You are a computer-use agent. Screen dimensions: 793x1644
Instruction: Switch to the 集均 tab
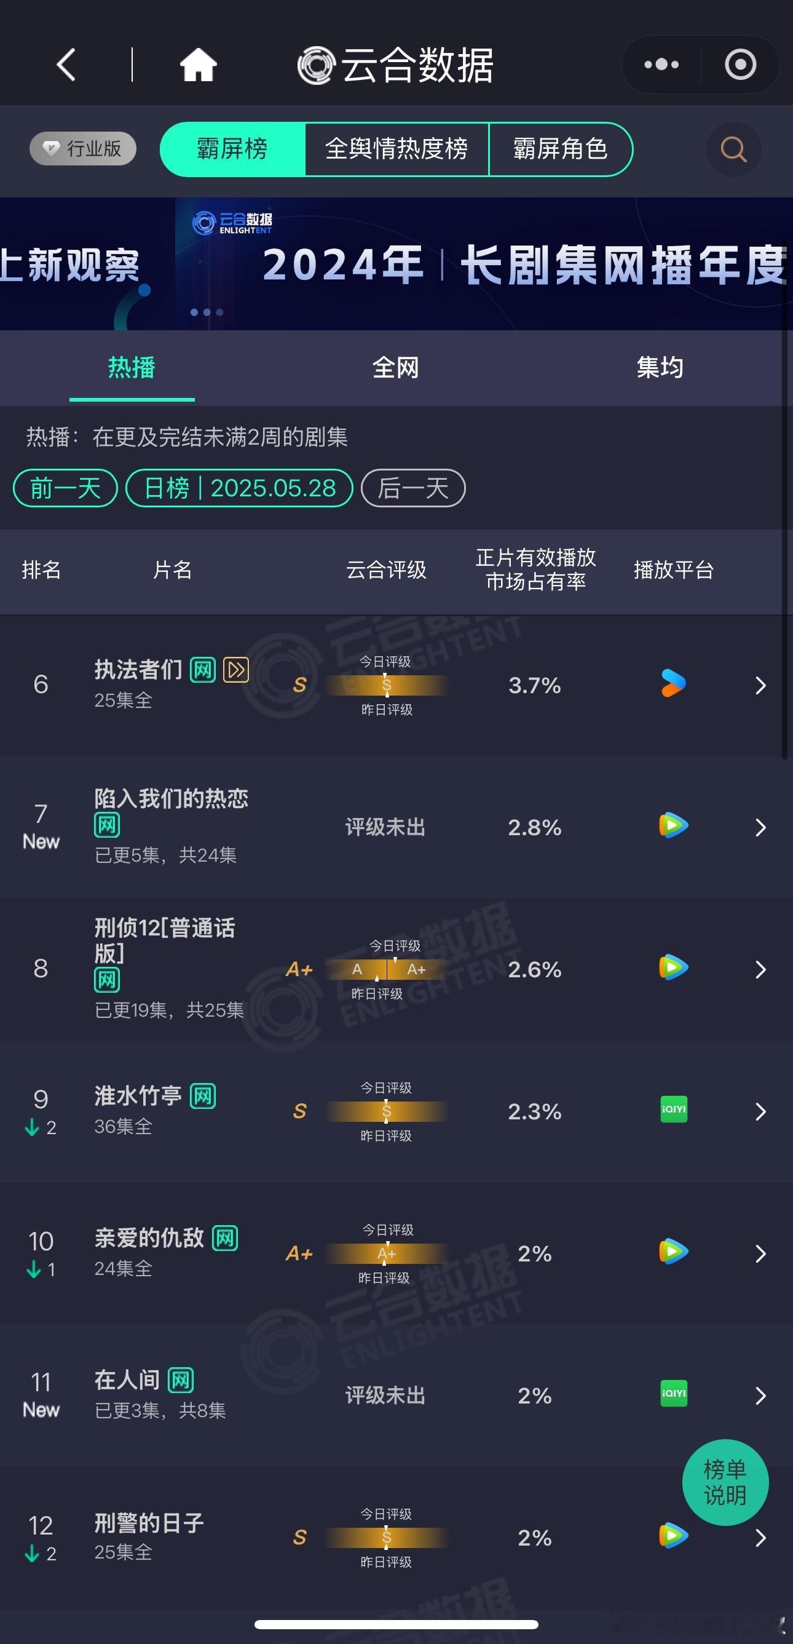660,368
